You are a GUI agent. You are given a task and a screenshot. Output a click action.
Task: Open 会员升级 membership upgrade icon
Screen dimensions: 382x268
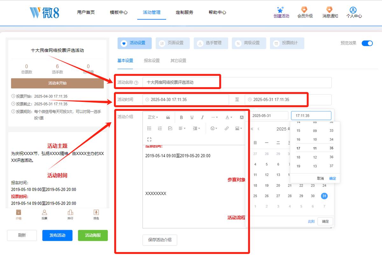[x=305, y=10]
